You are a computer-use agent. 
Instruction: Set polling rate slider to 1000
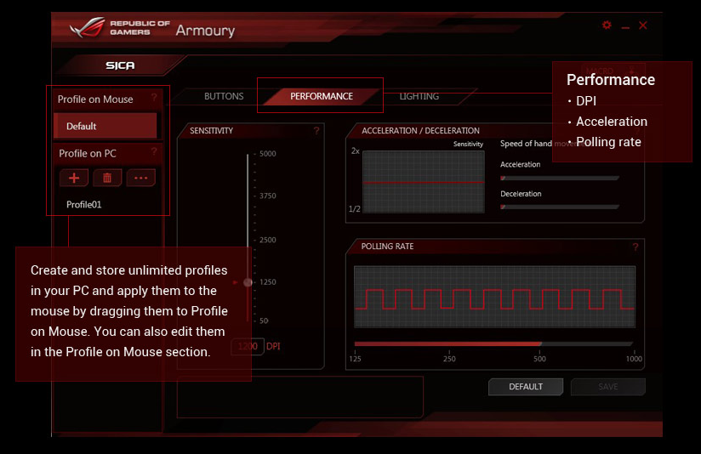(632, 344)
